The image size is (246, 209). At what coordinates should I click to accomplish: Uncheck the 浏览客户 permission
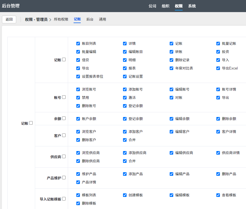78,132
